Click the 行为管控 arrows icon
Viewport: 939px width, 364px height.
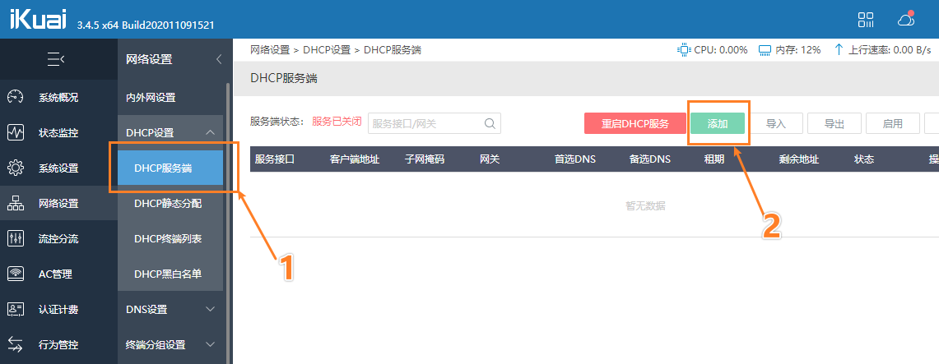pos(16,345)
